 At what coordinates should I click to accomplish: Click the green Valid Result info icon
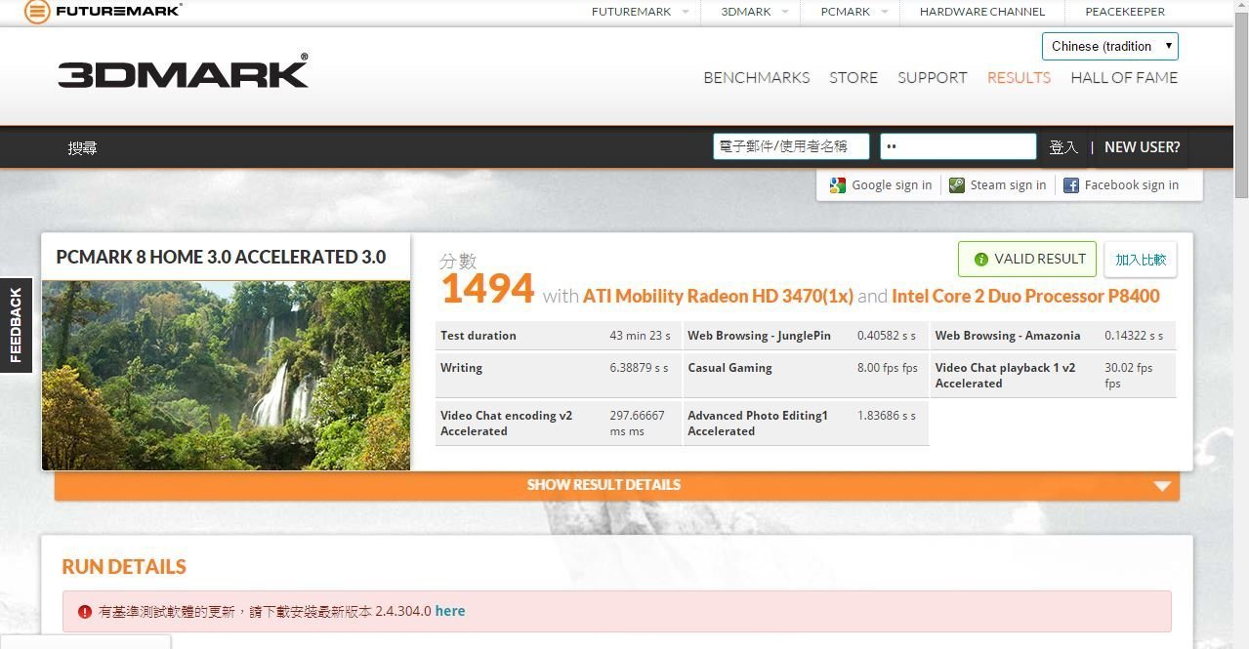[981, 260]
